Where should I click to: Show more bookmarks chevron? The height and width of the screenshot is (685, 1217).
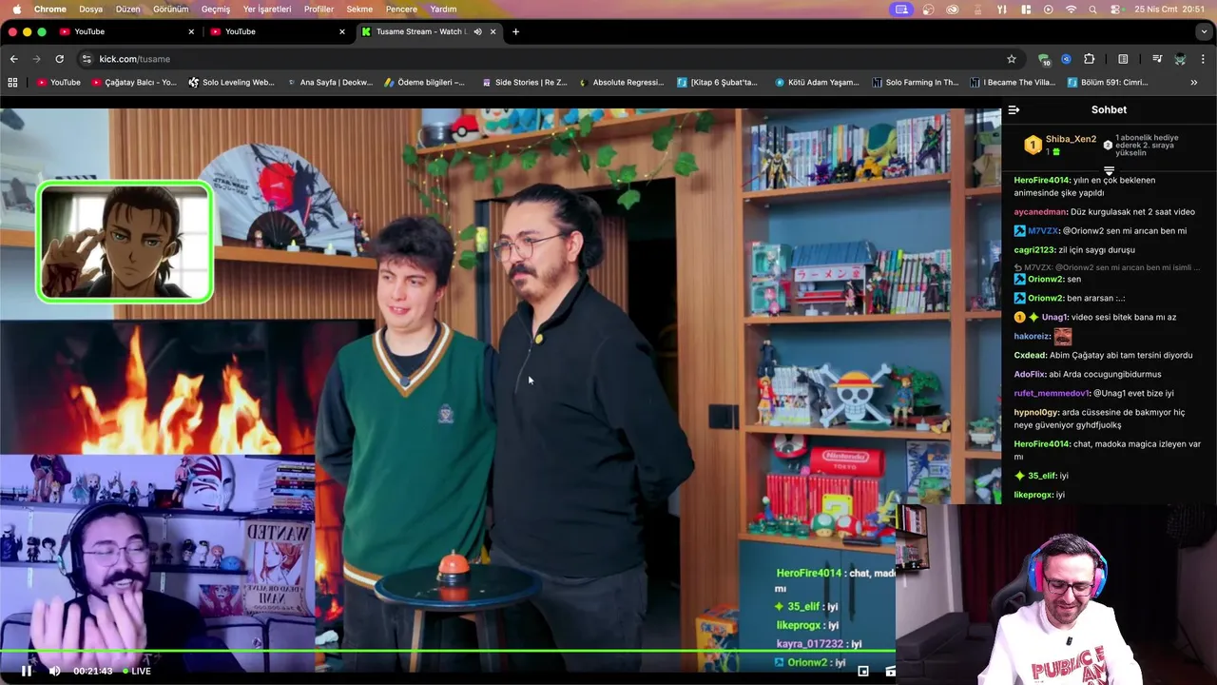tap(1194, 83)
